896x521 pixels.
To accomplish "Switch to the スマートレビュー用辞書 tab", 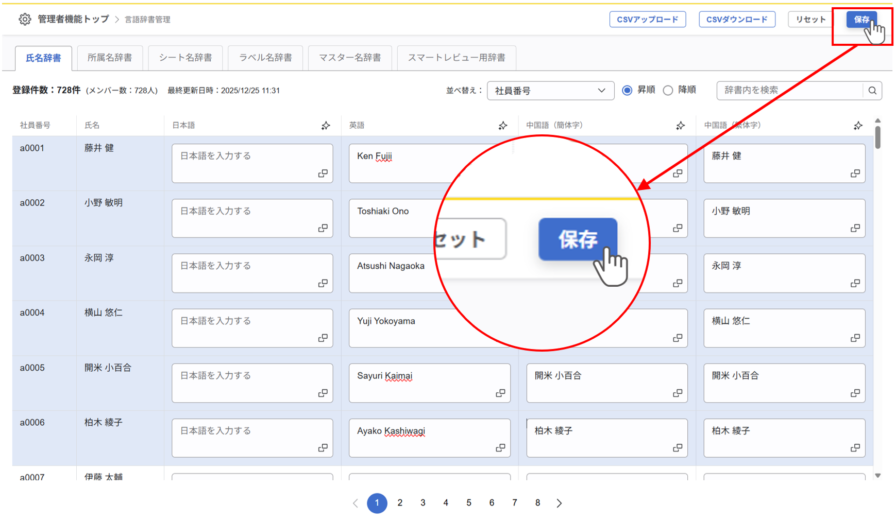I will click(457, 58).
